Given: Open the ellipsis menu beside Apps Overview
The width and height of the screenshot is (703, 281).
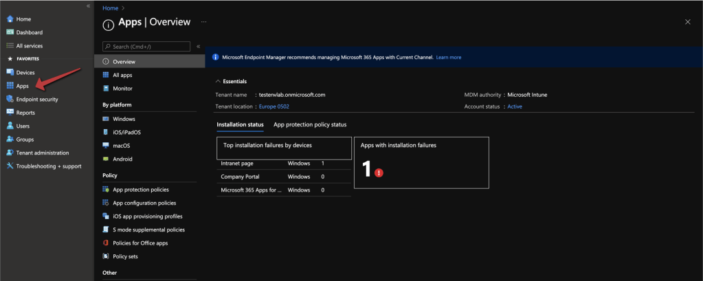Looking at the screenshot, I should (203, 22).
